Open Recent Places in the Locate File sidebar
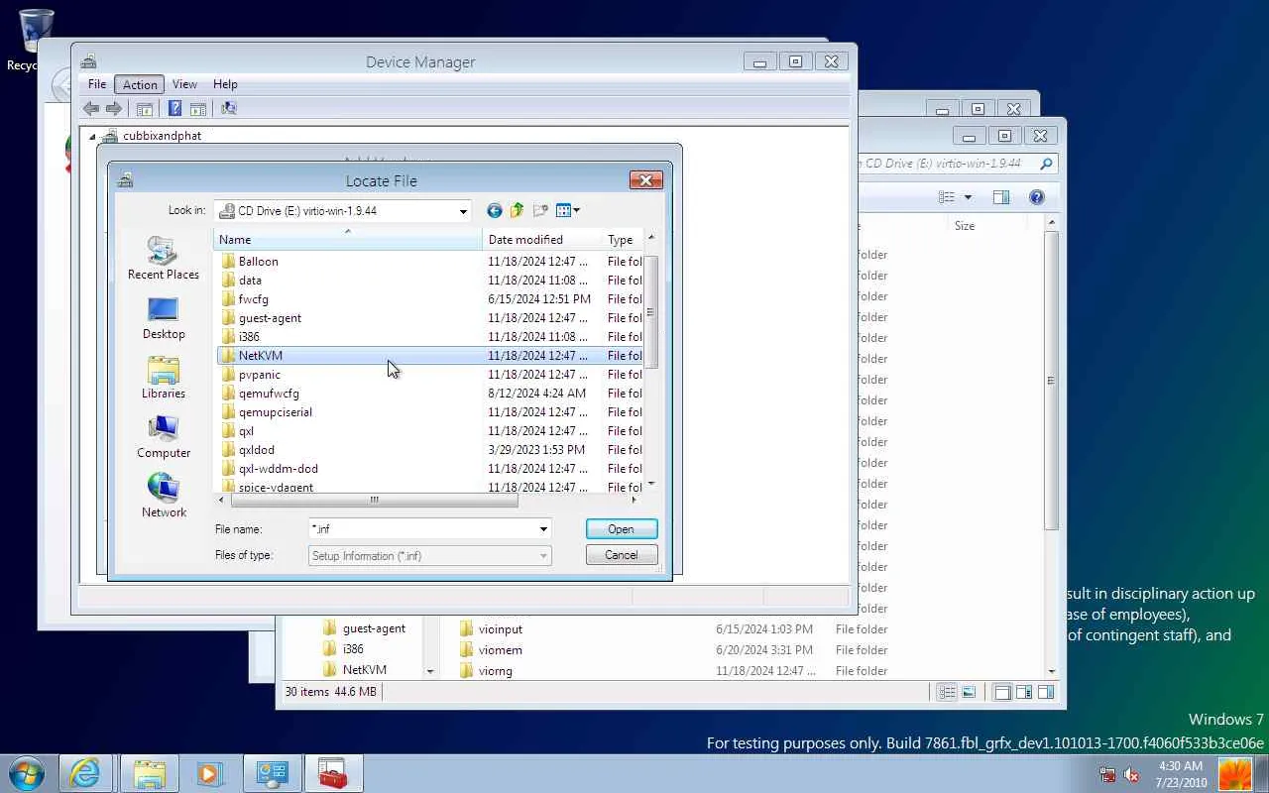 click(164, 259)
